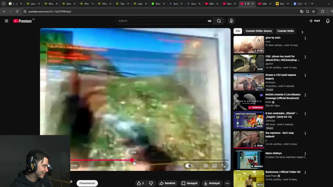The width and height of the screenshot is (333, 187).
Task: Open the translate page icon in address bar
Action: [302, 11]
